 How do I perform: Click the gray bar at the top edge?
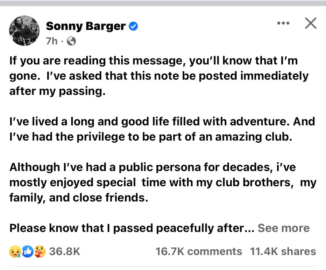163,3
